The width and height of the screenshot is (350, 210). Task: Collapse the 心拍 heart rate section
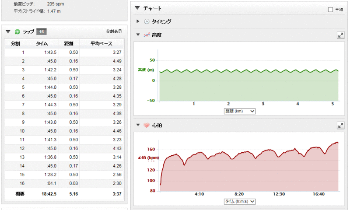[x=138, y=126]
